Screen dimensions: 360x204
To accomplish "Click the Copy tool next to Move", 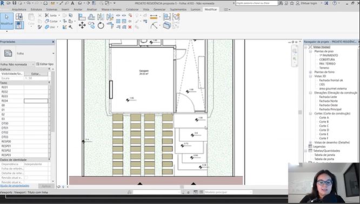I will [x=91, y=25].
